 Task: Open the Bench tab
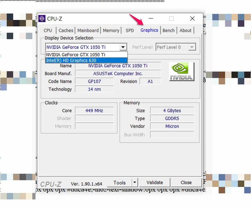pyautogui.click(x=169, y=30)
